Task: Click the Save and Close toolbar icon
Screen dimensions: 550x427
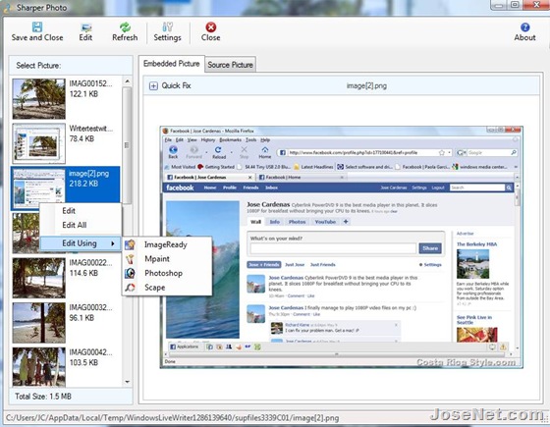Action: pyautogui.click(x=37, y=27)
